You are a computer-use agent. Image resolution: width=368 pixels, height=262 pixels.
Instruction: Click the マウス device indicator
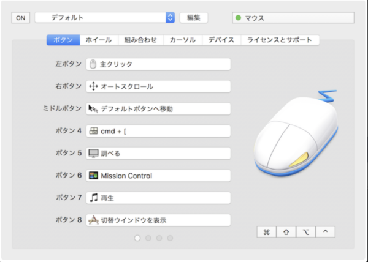tap(293, 18)
